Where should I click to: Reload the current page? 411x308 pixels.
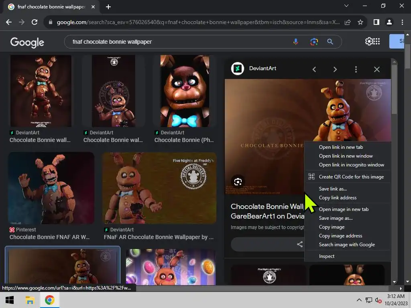coord(35,22)
